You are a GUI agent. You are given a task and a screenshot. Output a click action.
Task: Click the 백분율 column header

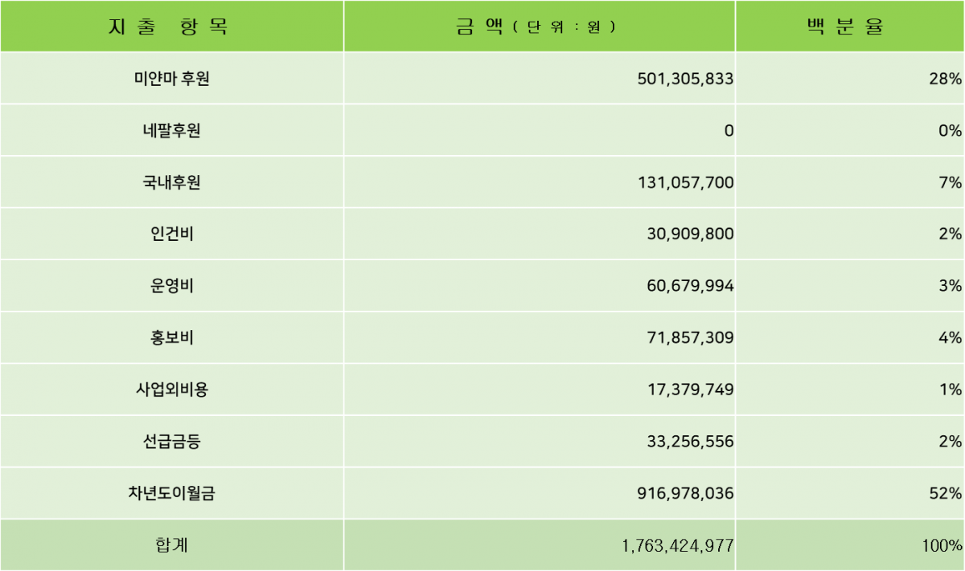pyautogui.click(x=851, y=26)
